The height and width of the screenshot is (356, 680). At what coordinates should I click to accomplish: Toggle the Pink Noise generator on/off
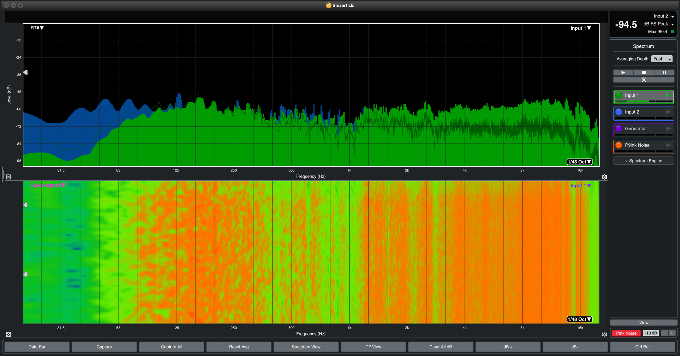click(x=626, y=333)
